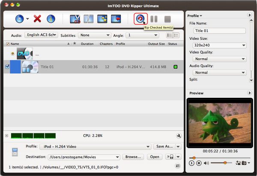The width and height of the screenshot is (257, 176).
Task: Expand the Profile panel arrow button
Action: coord(249,15)
